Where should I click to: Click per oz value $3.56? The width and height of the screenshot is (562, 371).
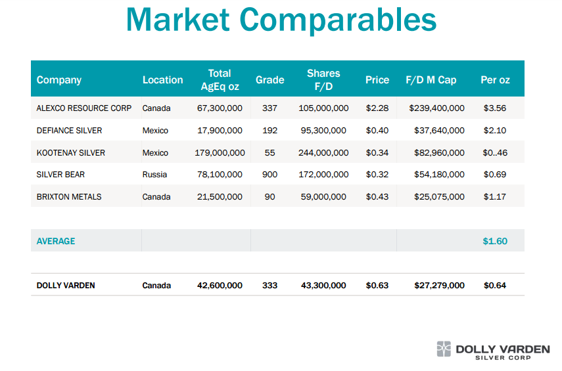[x=495, y=108]
